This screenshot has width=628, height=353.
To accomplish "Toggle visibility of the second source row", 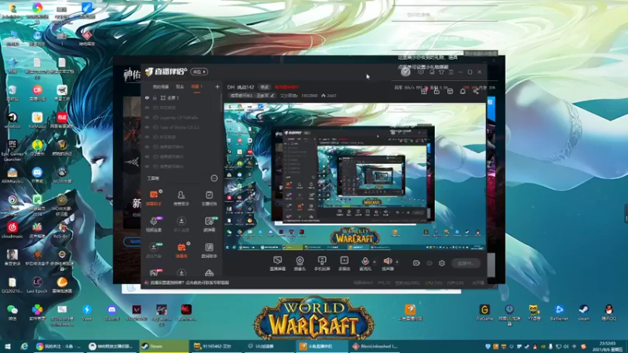I will click(147, 107).
